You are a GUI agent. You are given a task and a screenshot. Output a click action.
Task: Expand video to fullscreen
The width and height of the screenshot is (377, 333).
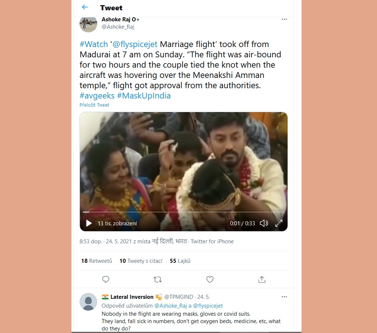click(279, 223)
